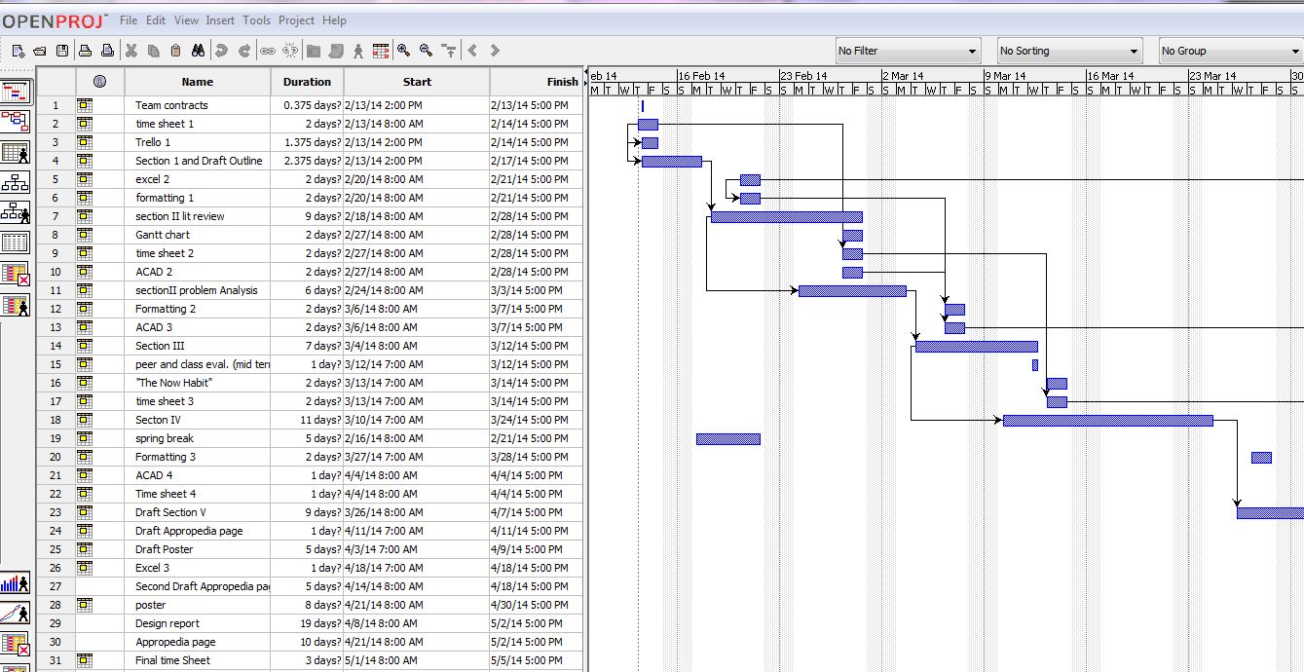Select the Name column header
Viewport: 1304px width, 672px height.
point(197,82)
